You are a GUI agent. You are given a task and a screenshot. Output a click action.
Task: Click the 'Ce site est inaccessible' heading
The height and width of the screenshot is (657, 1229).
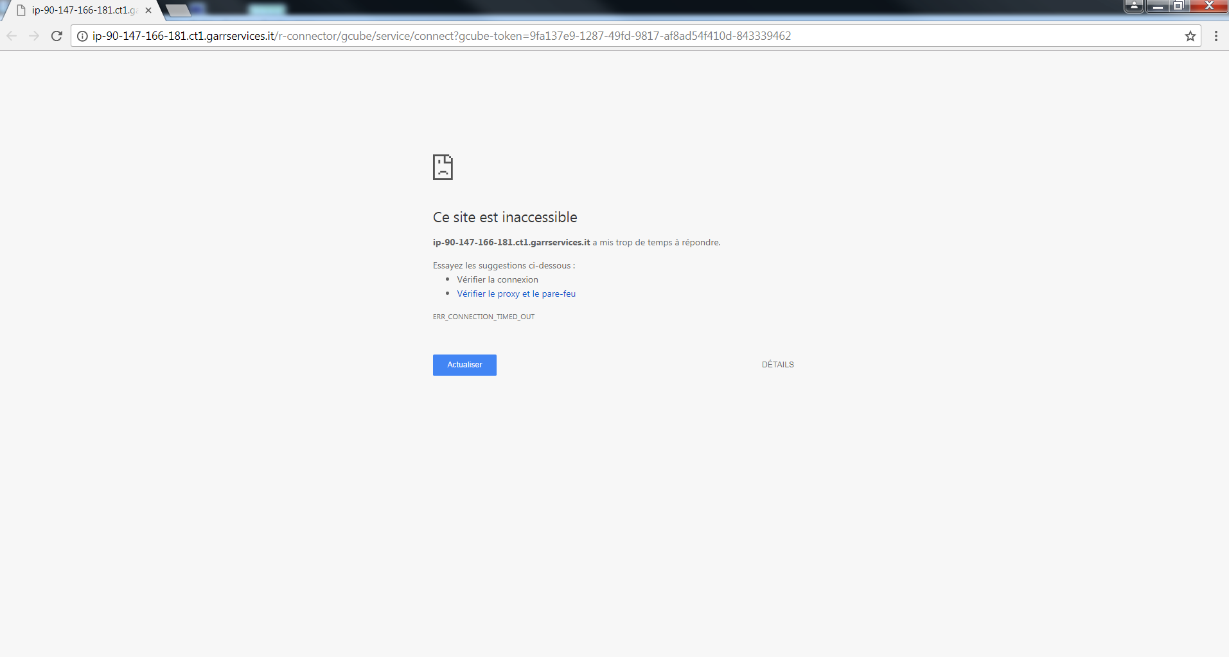pos(505,217)
